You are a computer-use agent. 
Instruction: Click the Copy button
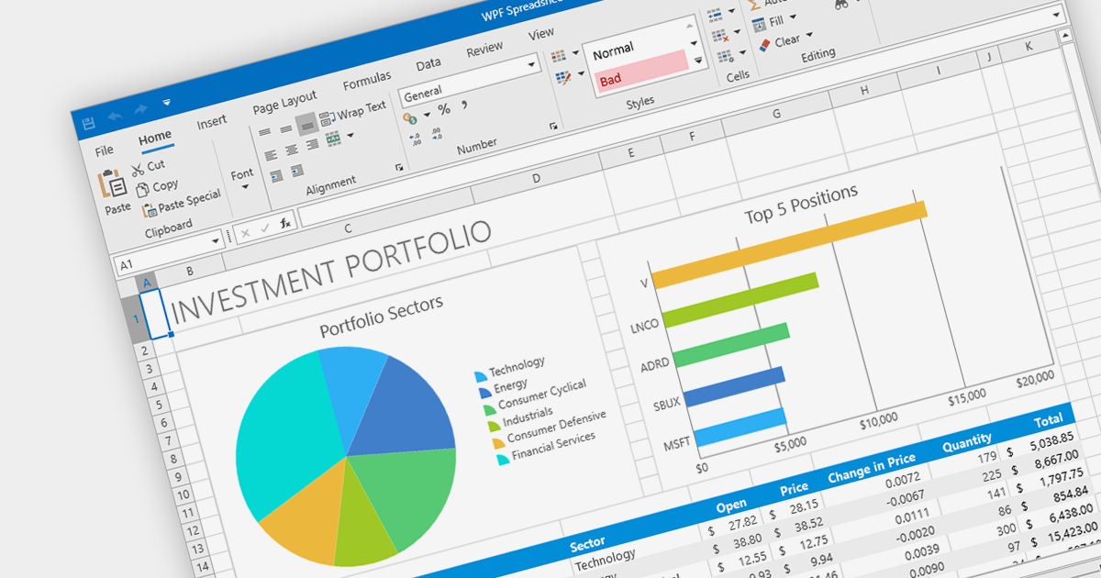tap(158, 187)
